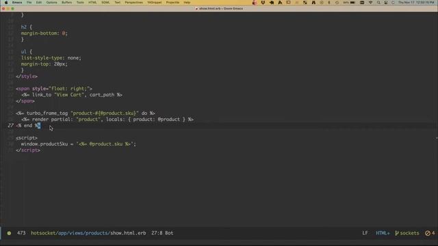The image size is (438, 246).
Task: Click the closing </span> tag
Action: (25, 101)
